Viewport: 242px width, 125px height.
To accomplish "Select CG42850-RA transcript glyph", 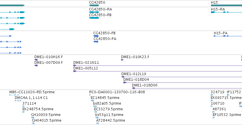I will [x=94, y=12].
